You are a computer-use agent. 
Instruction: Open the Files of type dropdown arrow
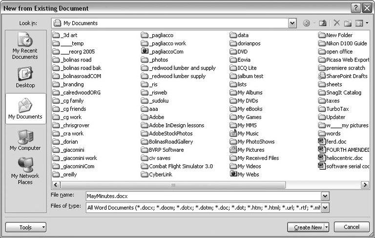(x=325, y=207)
